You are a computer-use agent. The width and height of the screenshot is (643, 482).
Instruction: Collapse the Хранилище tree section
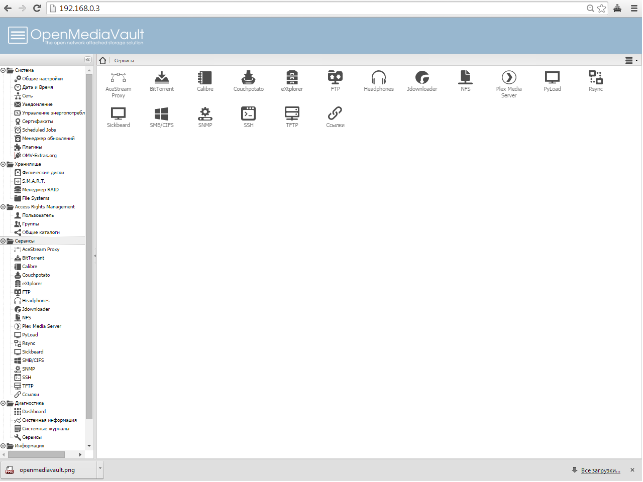tap(3, 164)
